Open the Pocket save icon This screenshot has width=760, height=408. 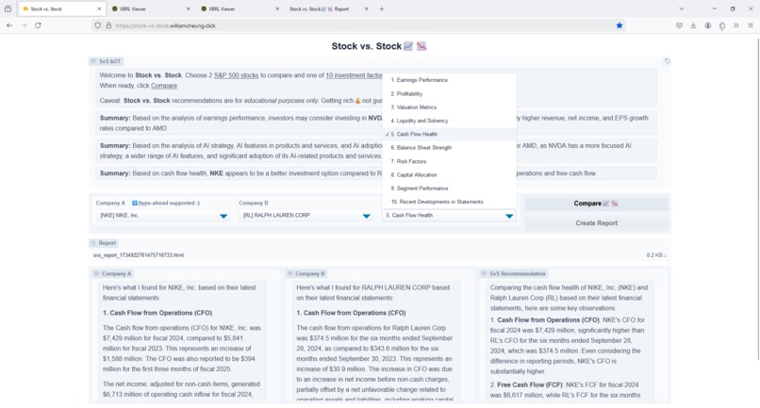tap(679, 25)
